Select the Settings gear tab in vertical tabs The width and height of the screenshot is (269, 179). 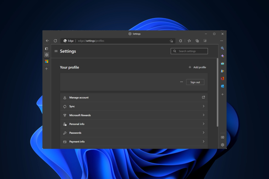point(47,55)
